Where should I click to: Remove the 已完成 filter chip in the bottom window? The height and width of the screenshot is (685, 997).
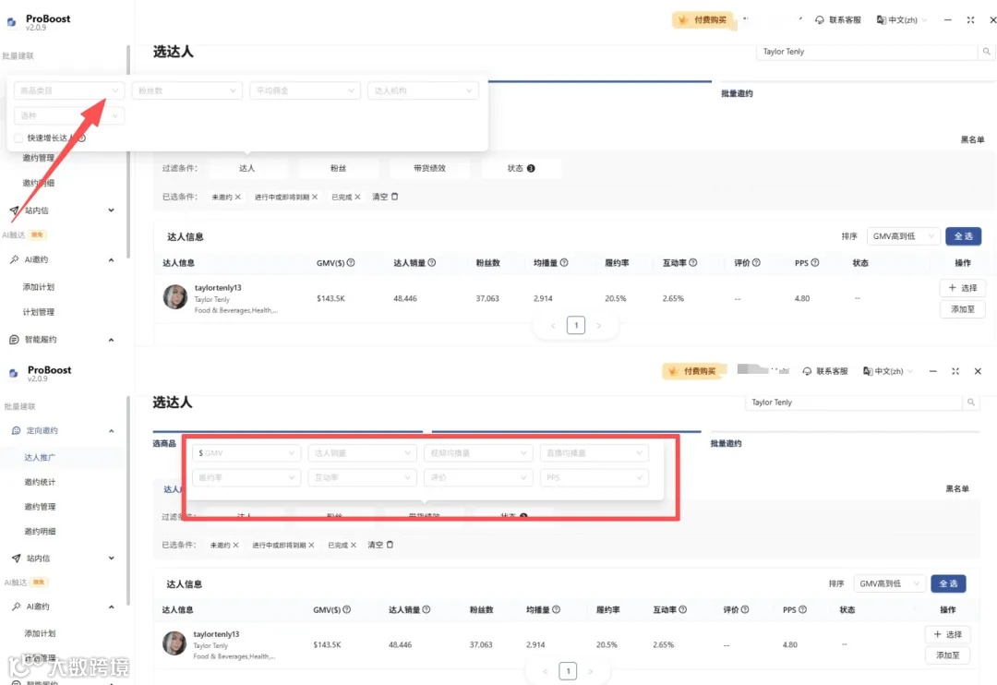[354, 545]
